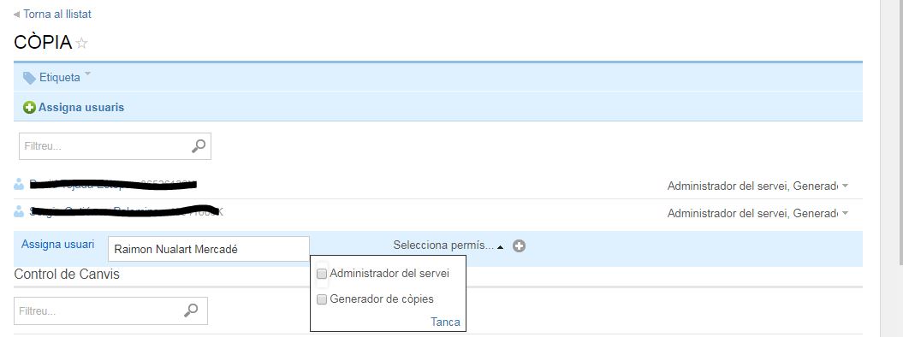Click the top Filtreu search field
Image resolution: width=903 pixels, height=337 pixels.
coord(116,146)
